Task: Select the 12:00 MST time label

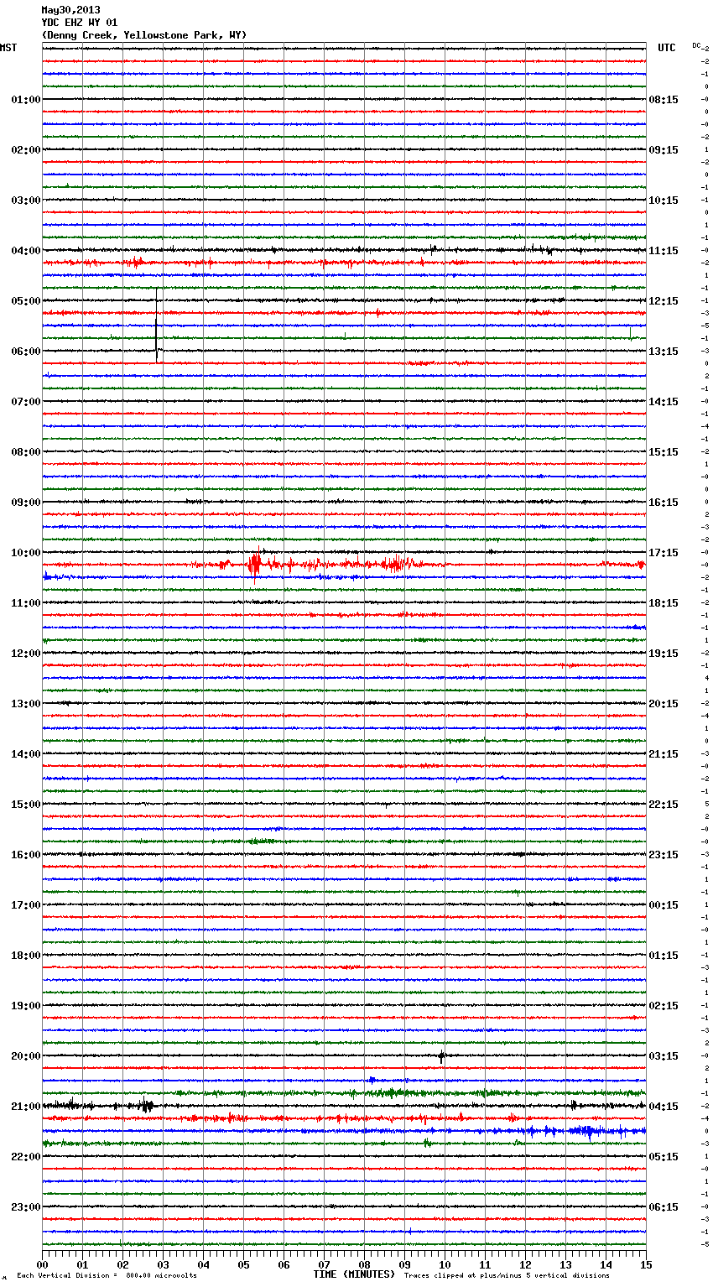Action: coord(26,654)
